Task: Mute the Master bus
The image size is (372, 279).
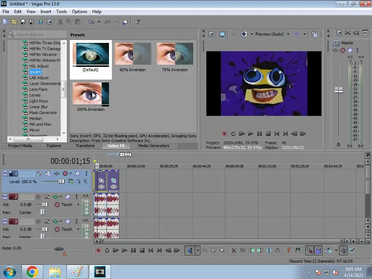Action: click(x=350, y=50)
